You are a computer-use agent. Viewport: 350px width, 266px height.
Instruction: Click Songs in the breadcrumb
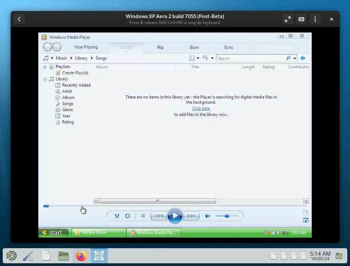pyautogui.click(x=101, y=58)
